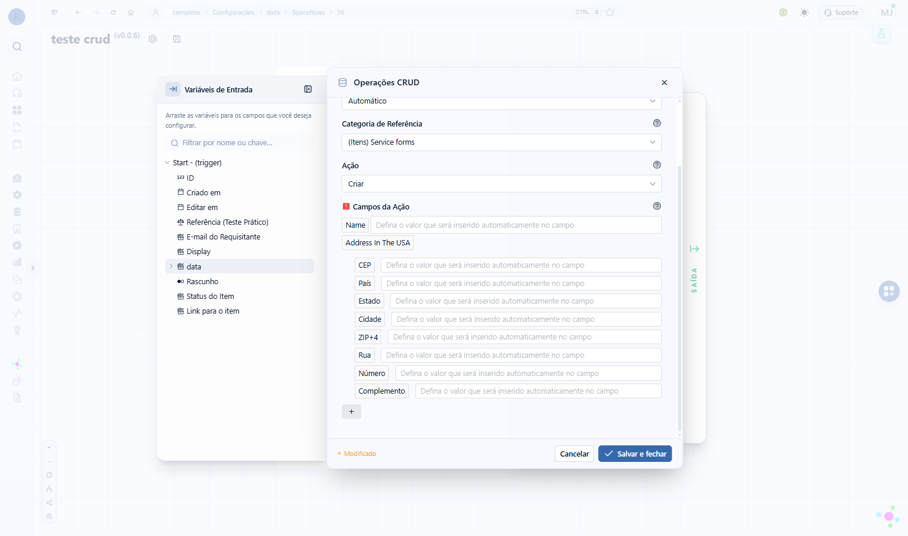This screenshot has width=908, height=536.
Task: Select Status do Item variable
Action: (x=210, y=297)
